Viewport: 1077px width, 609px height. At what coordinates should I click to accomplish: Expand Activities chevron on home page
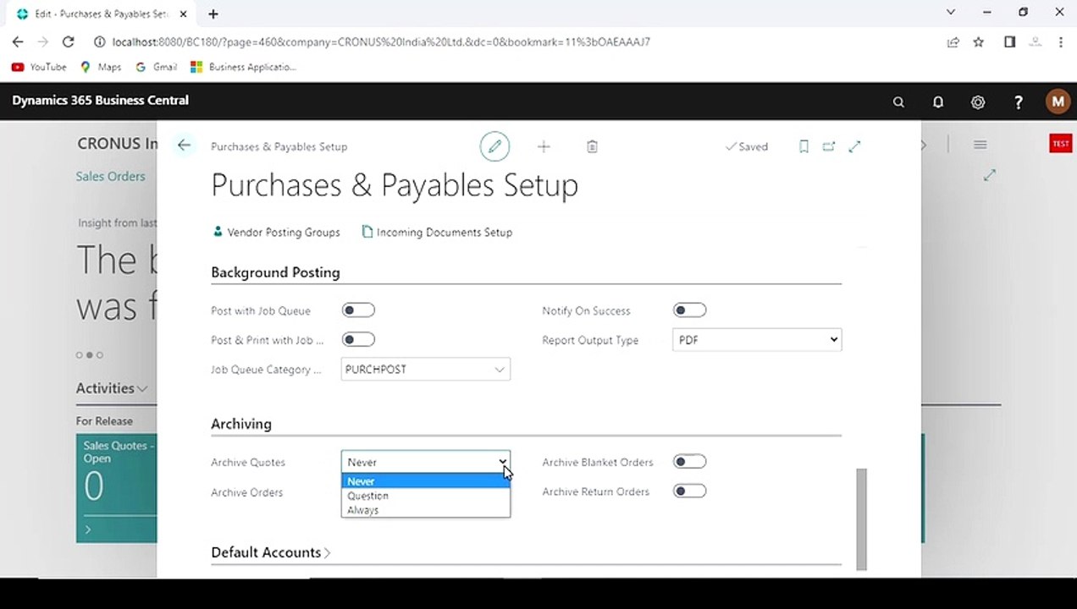[142, 389]
